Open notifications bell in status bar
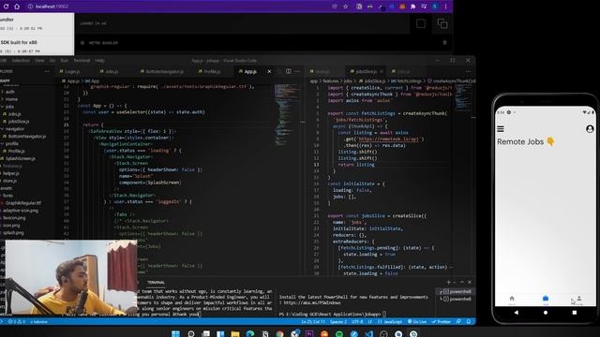 tap(469, 322)
